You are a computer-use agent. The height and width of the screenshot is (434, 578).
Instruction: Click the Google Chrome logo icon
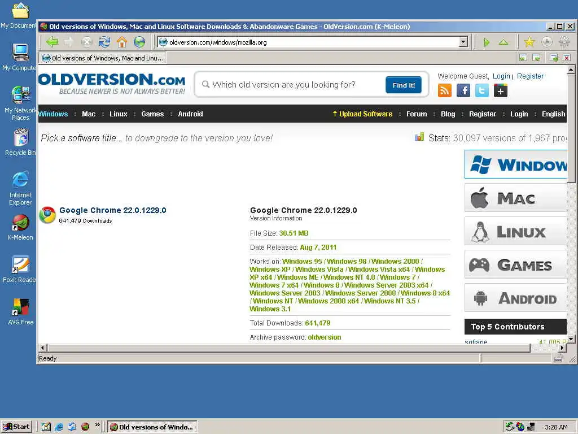(x=47, y=215)
